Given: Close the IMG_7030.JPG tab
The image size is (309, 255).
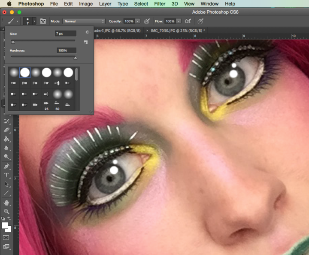Looking at the screenshot, I should (x=147, y=30).
